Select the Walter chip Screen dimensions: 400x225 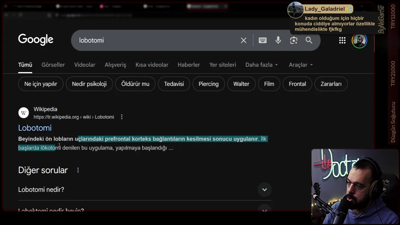click(x=241, y=84)
